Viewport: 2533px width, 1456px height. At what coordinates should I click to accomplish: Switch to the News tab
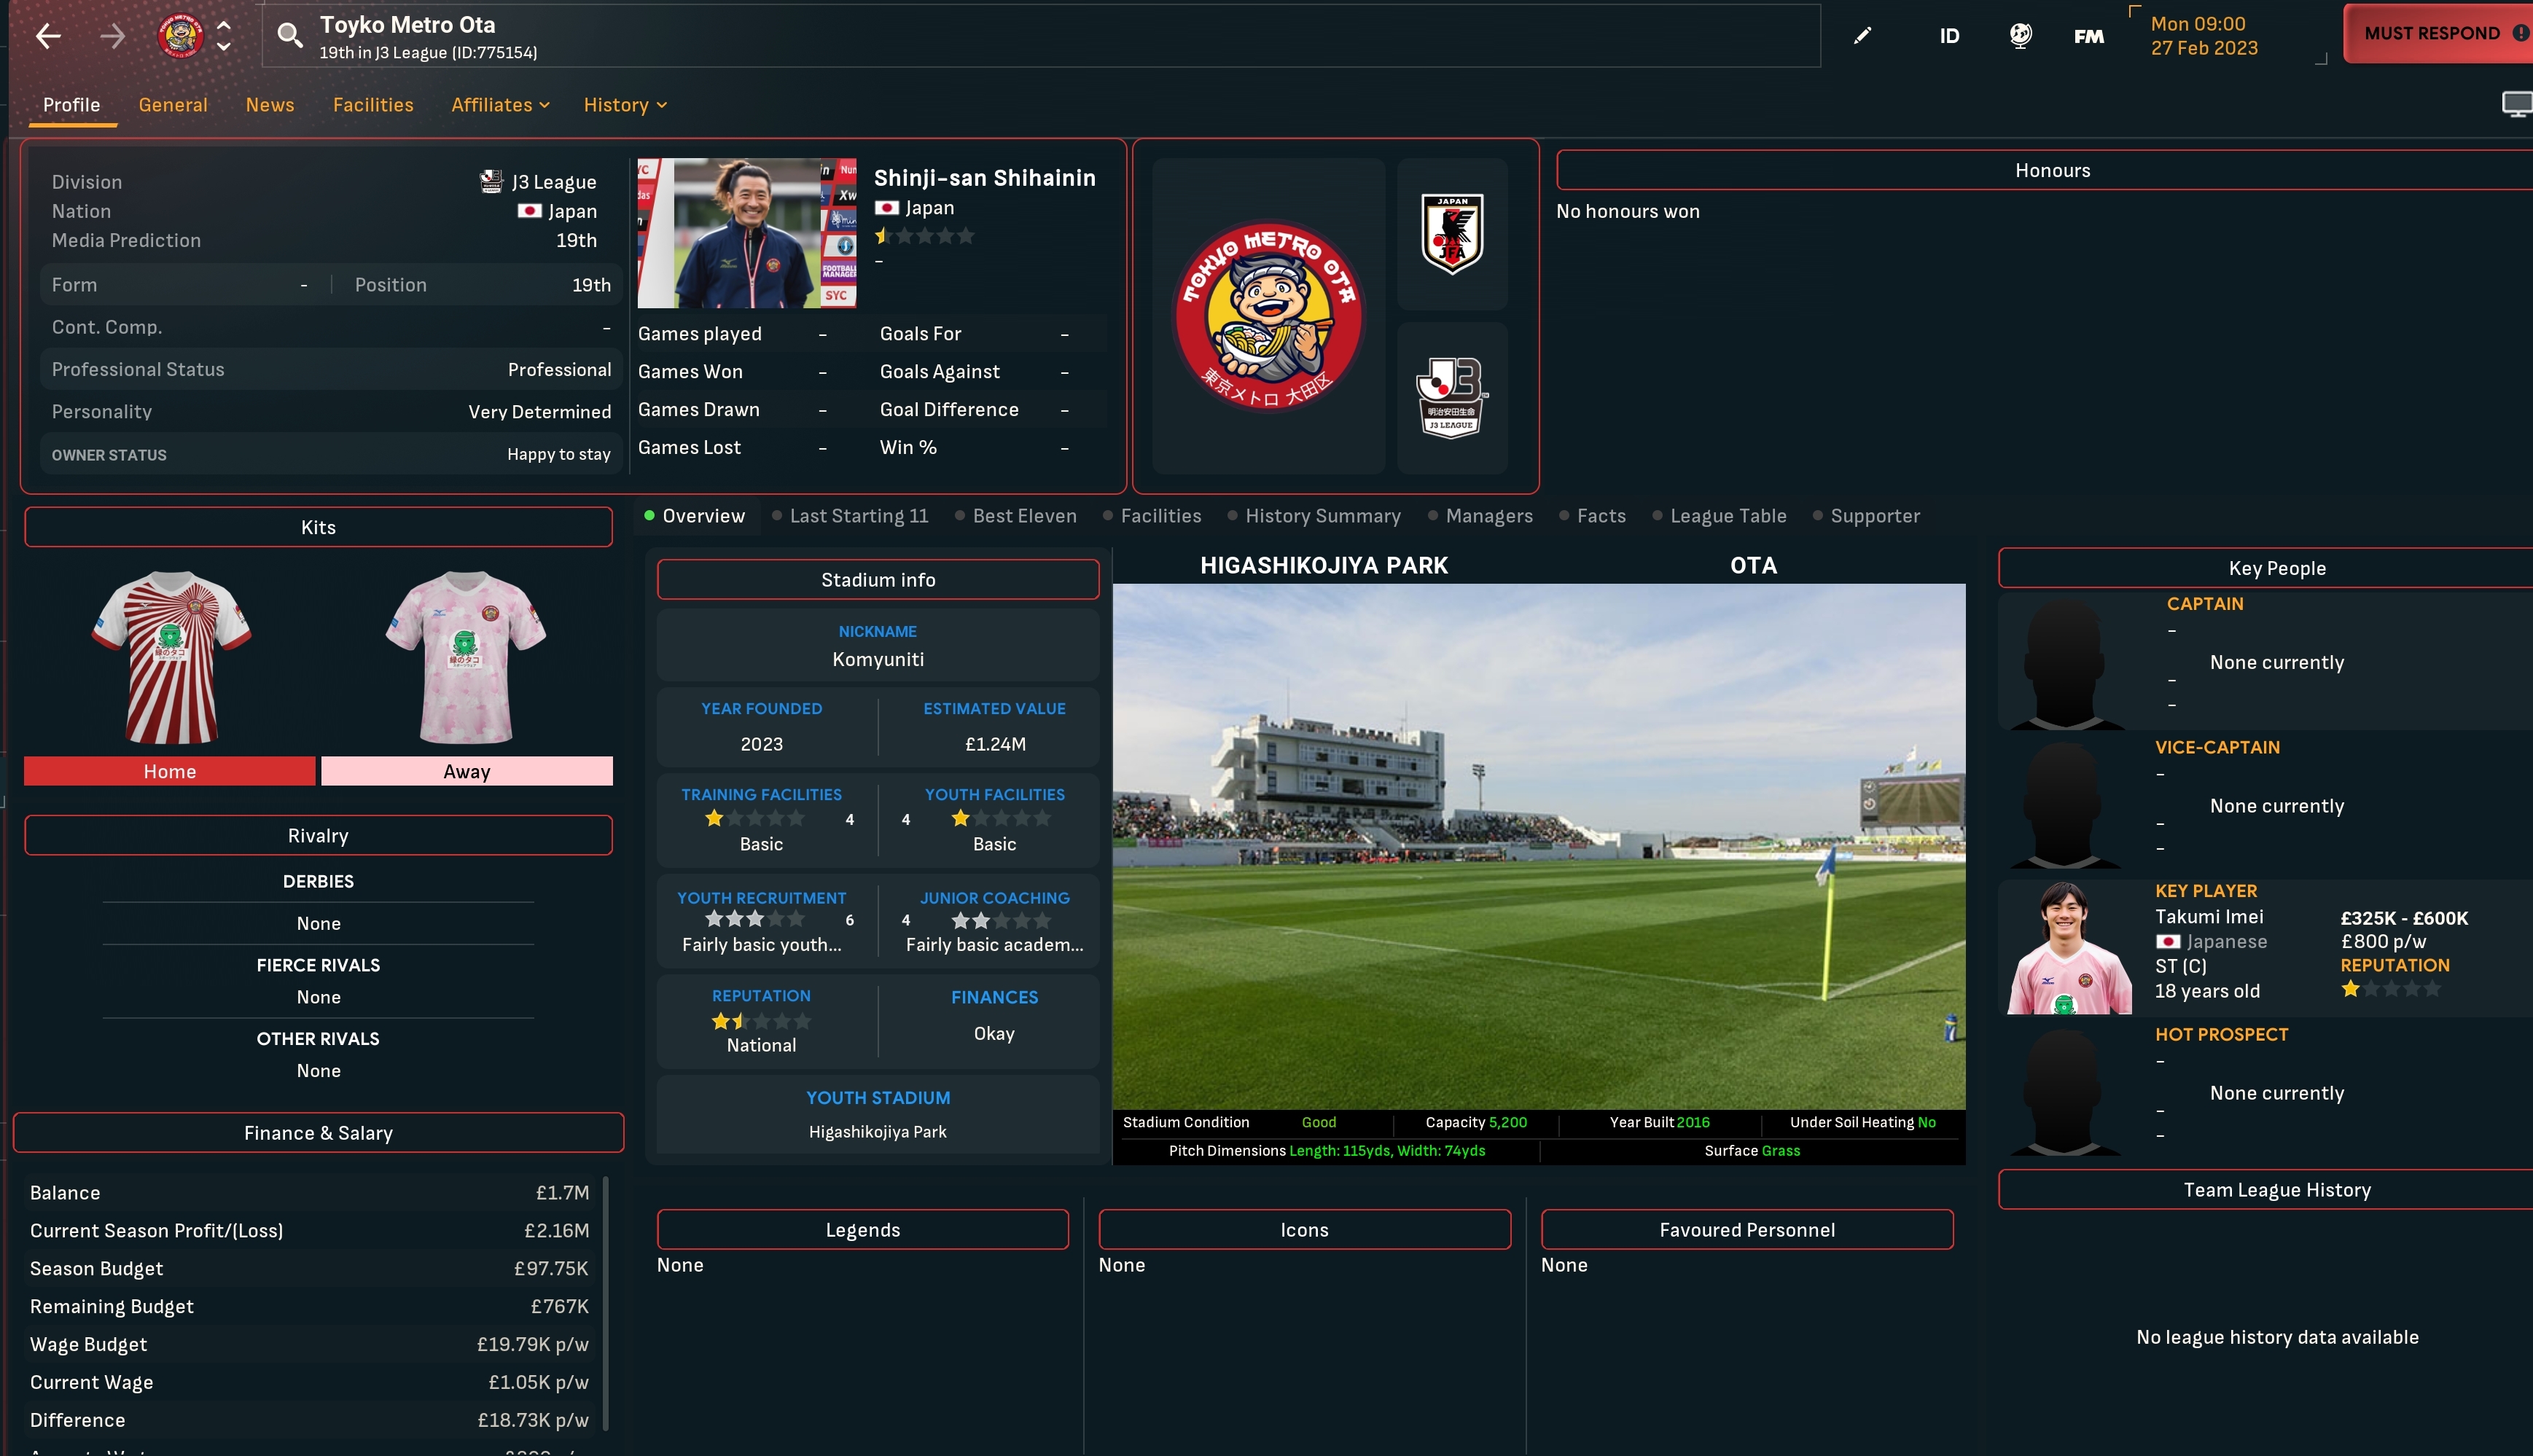click(269, 105)
